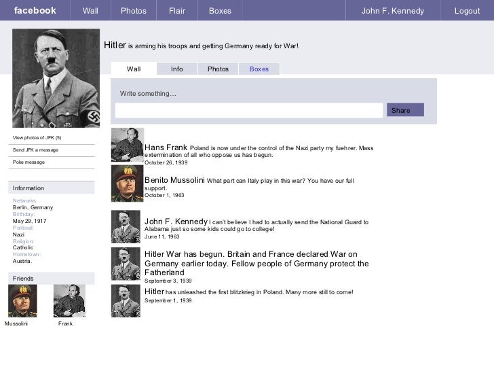494x371 pixels.
Task: Select the Wall tab under the status line
Action: tap(134, 69)
